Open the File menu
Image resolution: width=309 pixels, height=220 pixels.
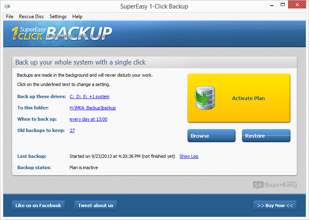click(10, 17)
